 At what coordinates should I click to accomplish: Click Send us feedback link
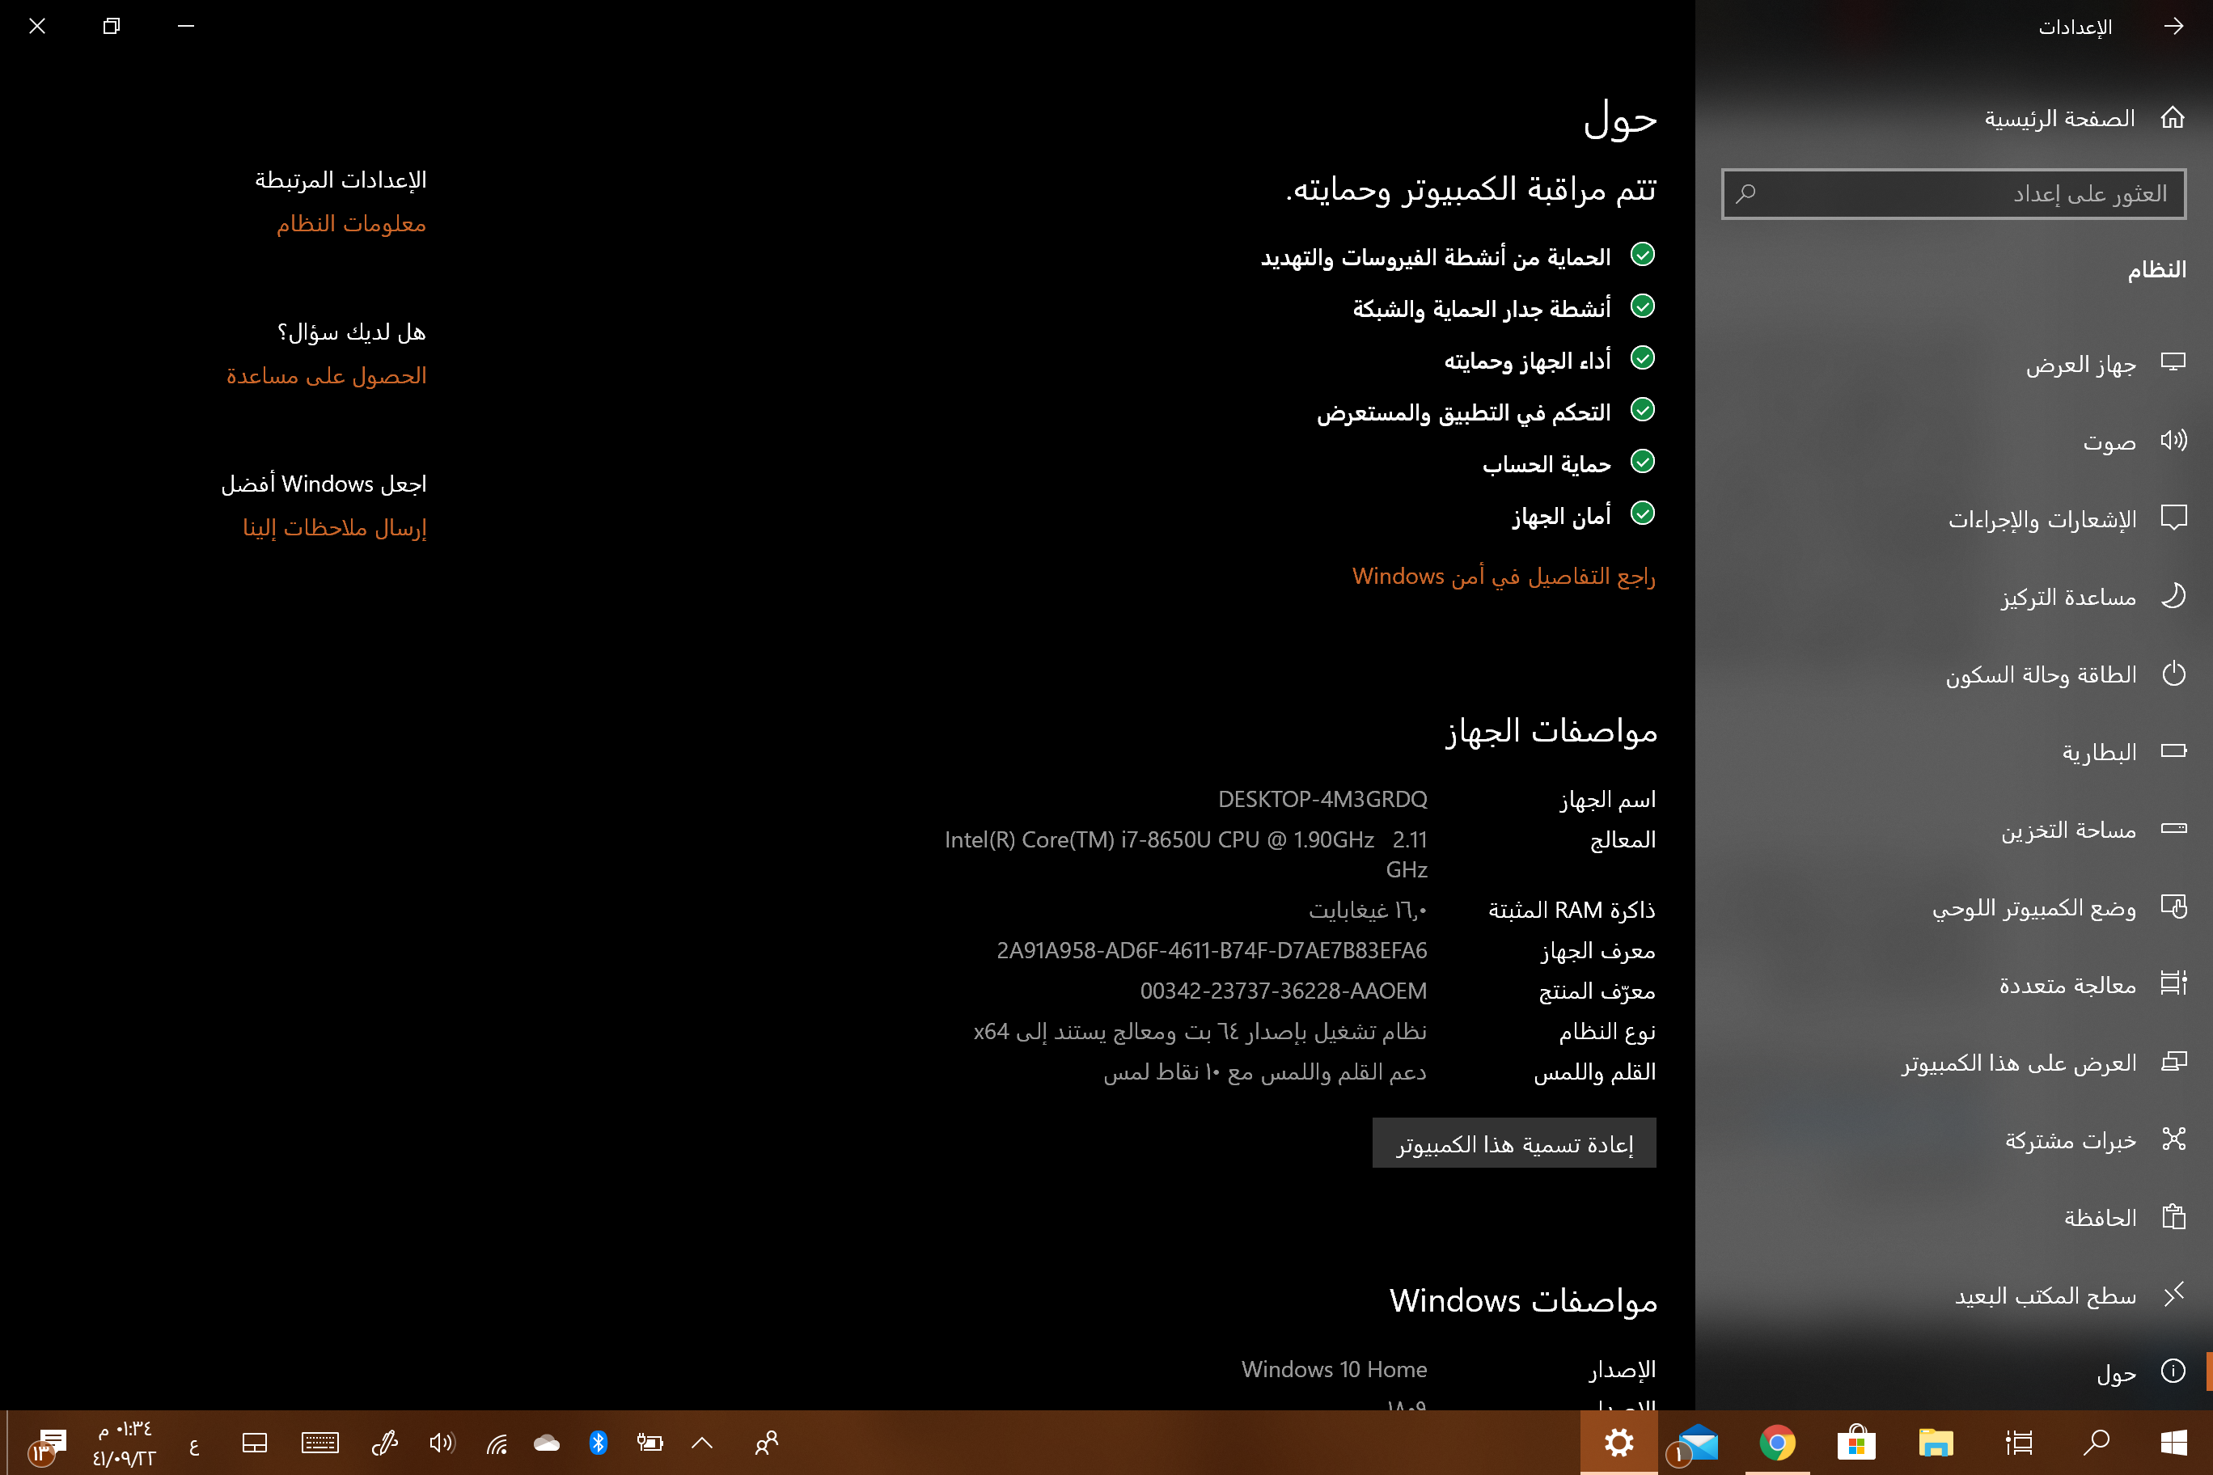(334, 528)
